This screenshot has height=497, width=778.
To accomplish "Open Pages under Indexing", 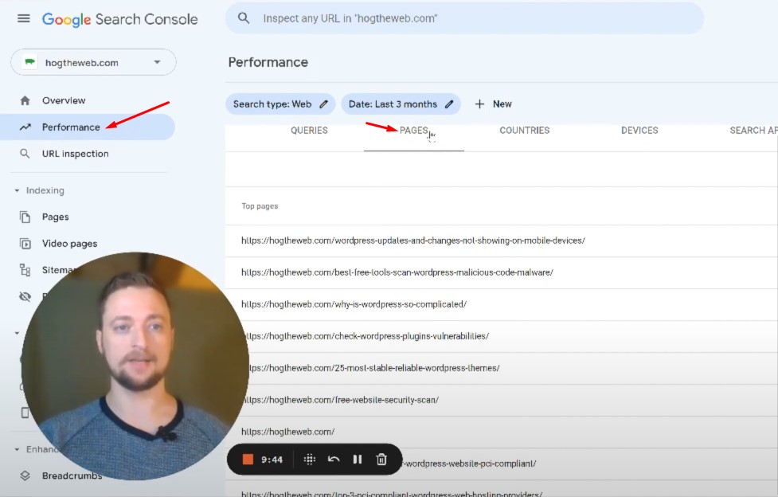I will click(56, 217).
